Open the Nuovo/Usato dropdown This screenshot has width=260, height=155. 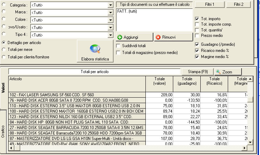110,28
